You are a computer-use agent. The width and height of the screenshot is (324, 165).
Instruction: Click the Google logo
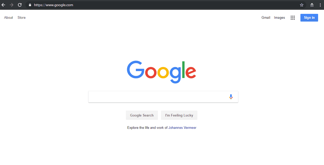pyautogui.click(x=161, y=72)
